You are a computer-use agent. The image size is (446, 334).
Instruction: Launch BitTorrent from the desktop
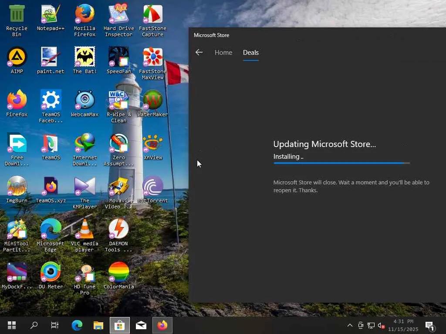coord(153,190)
